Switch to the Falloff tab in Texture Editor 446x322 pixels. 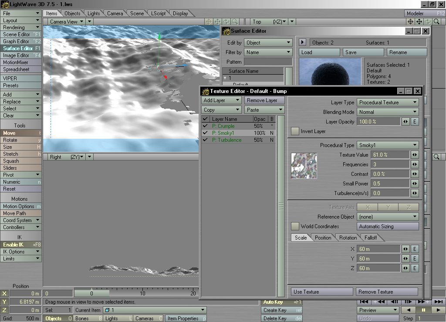pos(371,238)
